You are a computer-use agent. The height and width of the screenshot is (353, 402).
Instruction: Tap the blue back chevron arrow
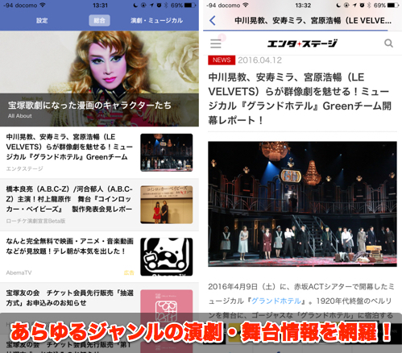[213, 20]
